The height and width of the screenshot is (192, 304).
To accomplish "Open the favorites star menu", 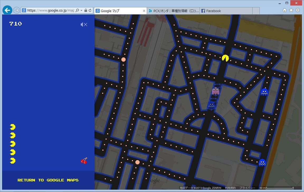I will [x=291, y=10].
